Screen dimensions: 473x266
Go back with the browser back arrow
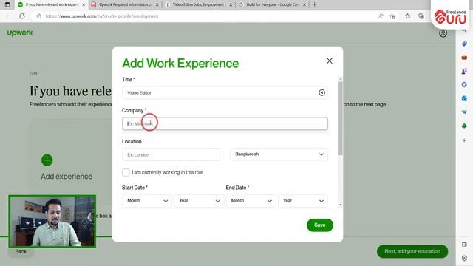point(8,16)
